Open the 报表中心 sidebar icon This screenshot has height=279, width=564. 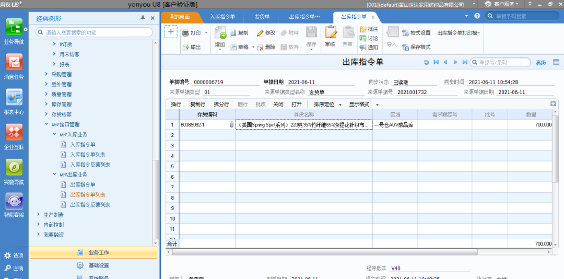pyautogui.click(x=14, y=97)
